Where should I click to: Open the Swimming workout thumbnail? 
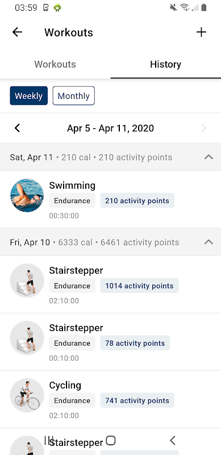[27, 195]
